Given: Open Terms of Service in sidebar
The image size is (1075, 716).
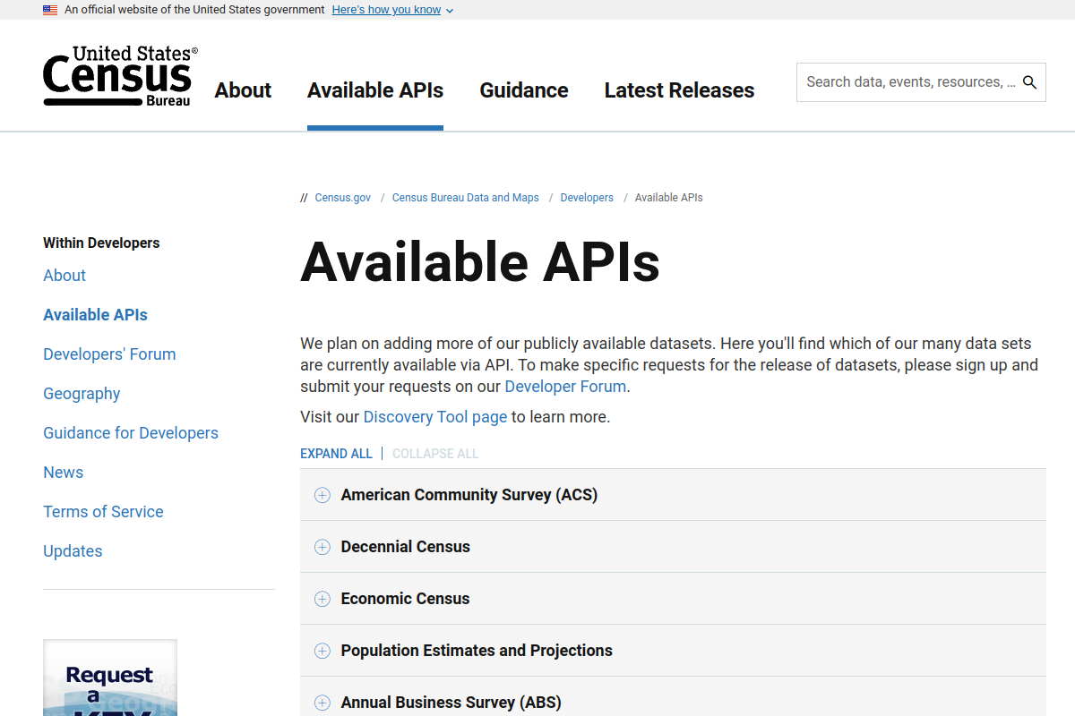Looking at the screenshot, I should pos(103,512).
